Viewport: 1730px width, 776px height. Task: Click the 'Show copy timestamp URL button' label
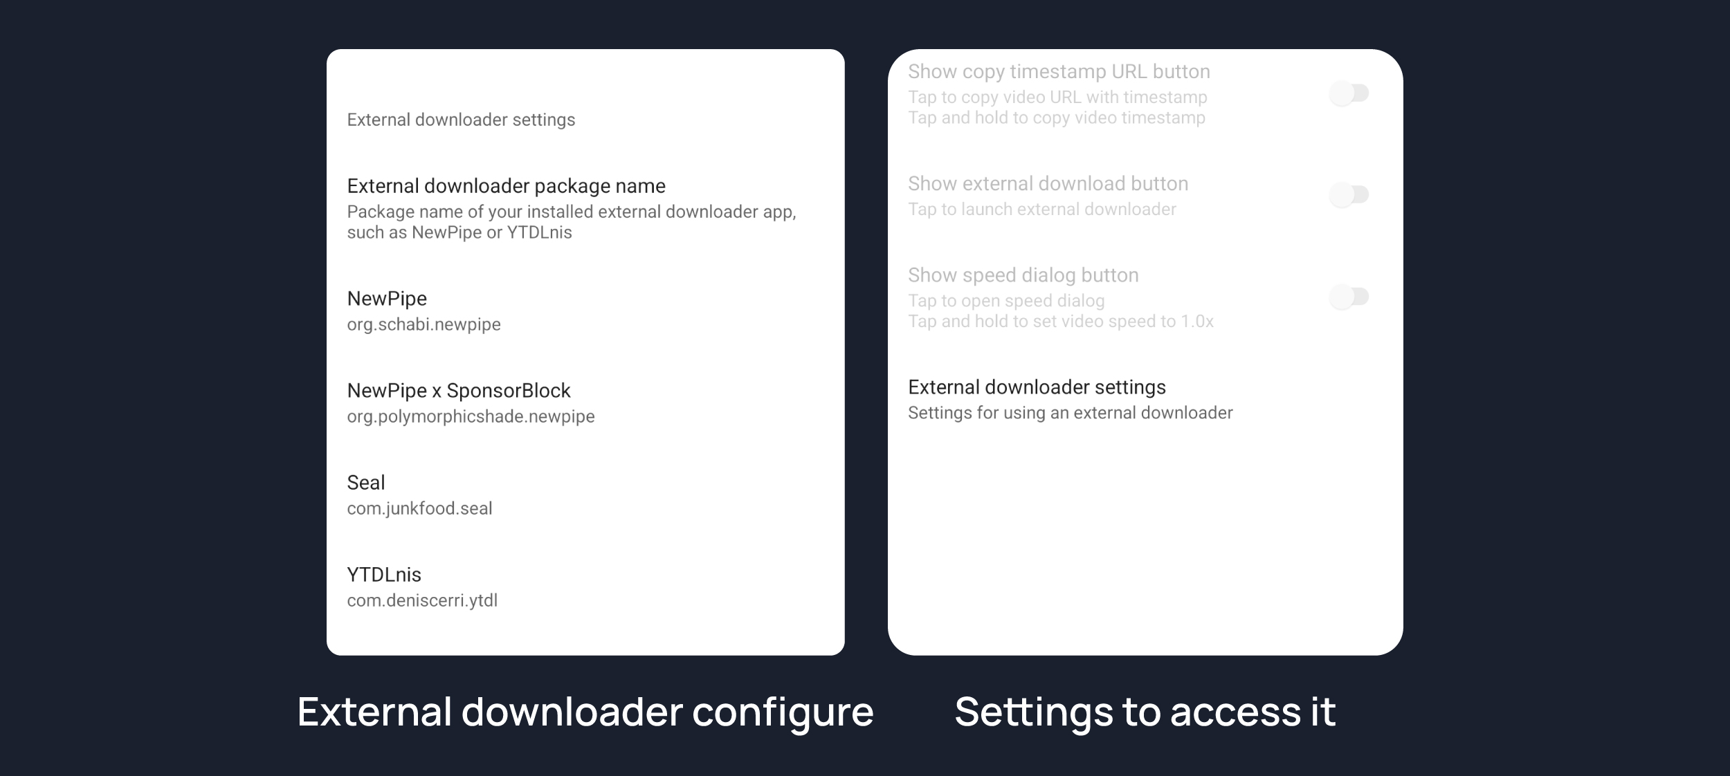[1059, 72]
